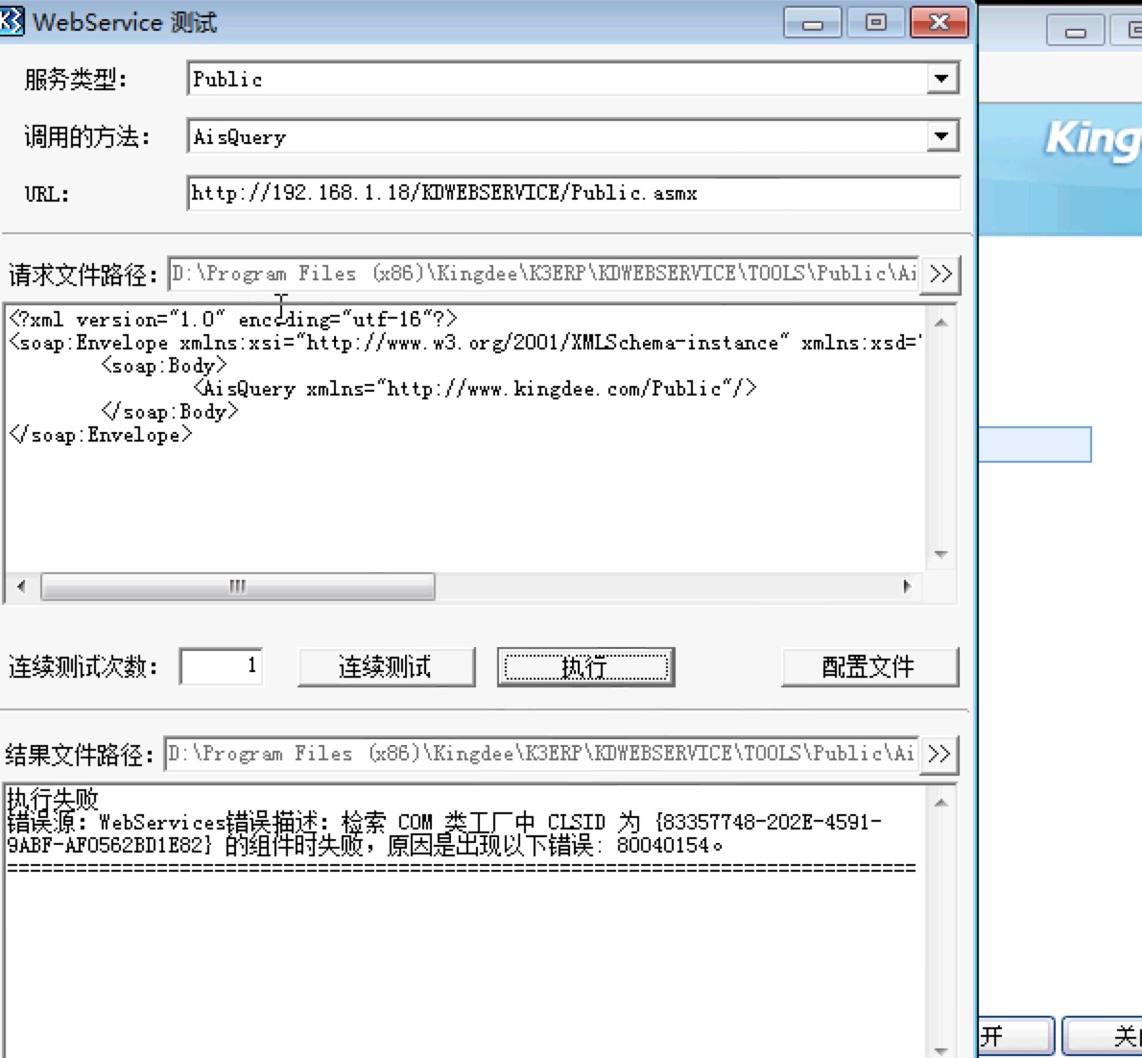Click the request XML scroll-right arrow

pyautogui.click(x=907, y=587)
